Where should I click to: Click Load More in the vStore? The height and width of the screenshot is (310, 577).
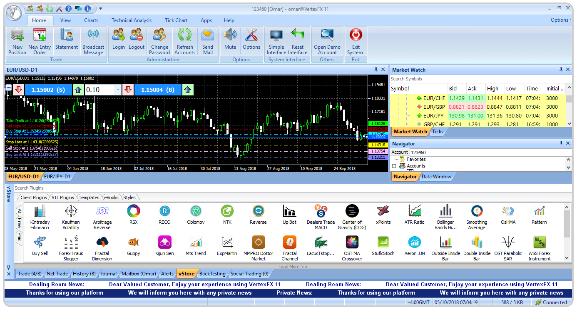[293, 267]
